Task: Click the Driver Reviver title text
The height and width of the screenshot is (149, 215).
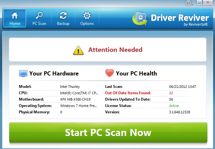Action: point(180,18)
